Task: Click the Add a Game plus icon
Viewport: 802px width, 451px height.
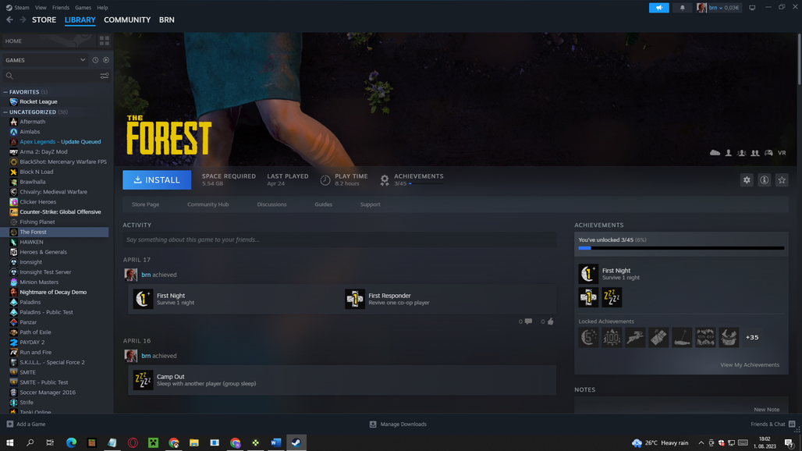Action: pos(9,424)
